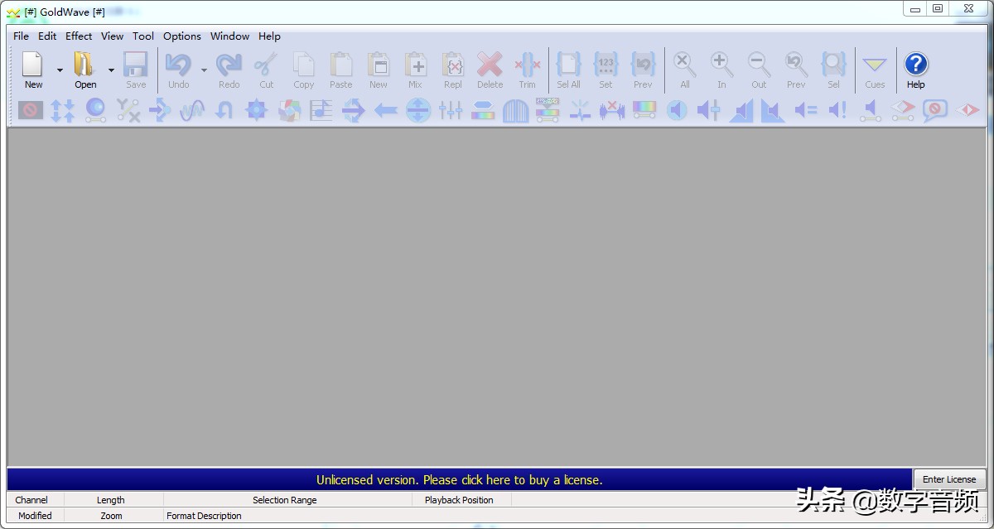Expand the dropdown arrow beside Undo
994x529 pixels.
pos(204,70)
